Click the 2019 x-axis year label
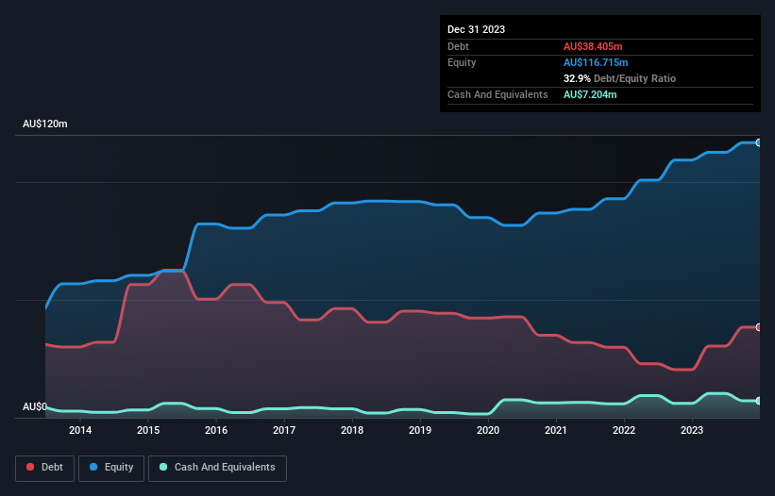Screen dimensions: 775x496 point(420,430)
